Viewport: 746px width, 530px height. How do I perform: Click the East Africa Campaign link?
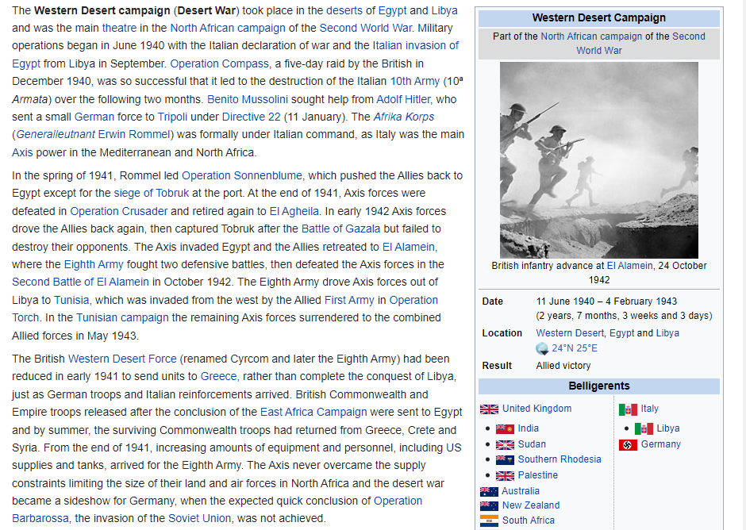click(x=313, y=412)
